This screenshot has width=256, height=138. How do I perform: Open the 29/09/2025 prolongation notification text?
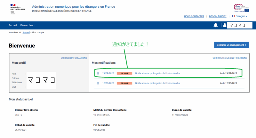157,73
